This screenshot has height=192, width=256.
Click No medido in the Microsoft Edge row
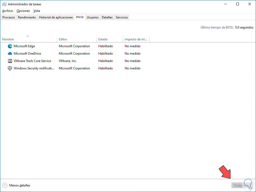[133, 46]
